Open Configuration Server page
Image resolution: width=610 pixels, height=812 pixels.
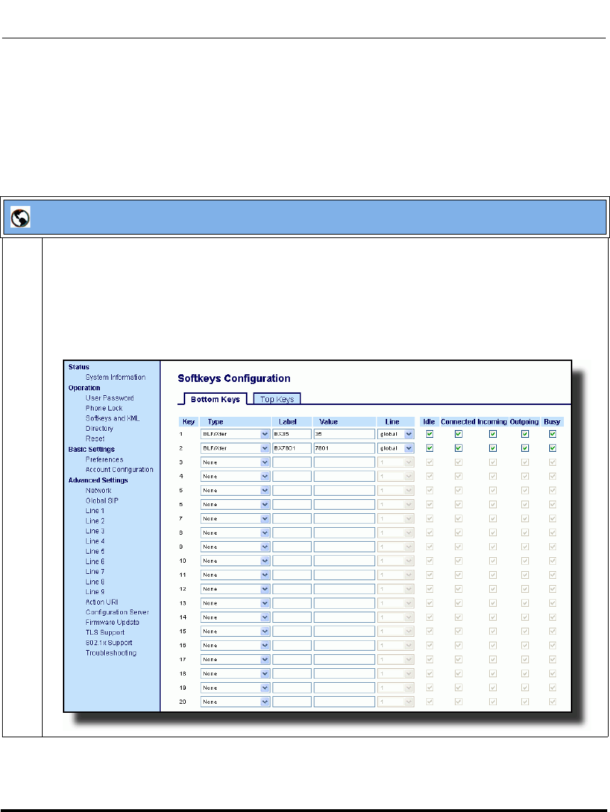coord(117,612)
